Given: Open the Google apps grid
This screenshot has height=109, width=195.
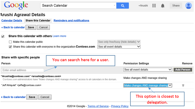Looking at the screenshot, I should pyautogui.click(x=154, y=5).
